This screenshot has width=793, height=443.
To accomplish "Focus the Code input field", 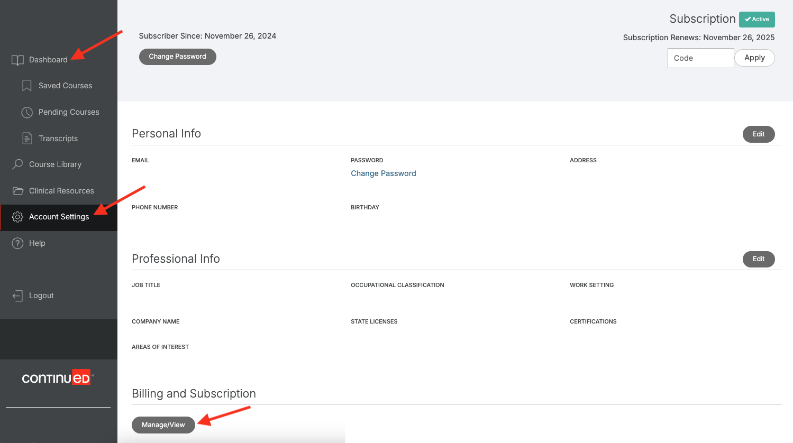I will coord(700,58).
